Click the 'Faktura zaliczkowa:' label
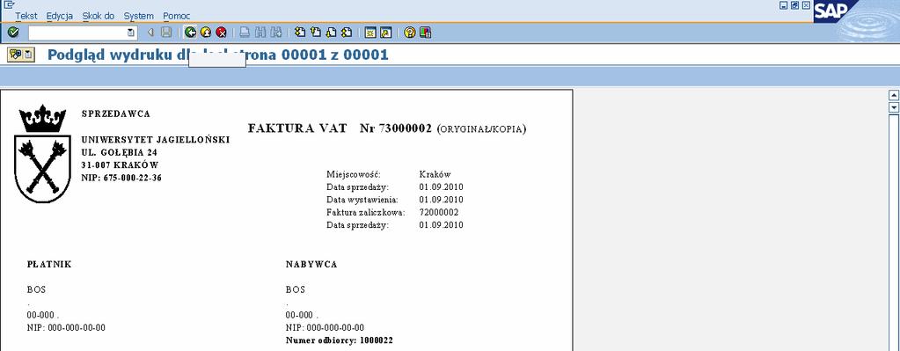 pyautogui.click(x=366, y=212)
